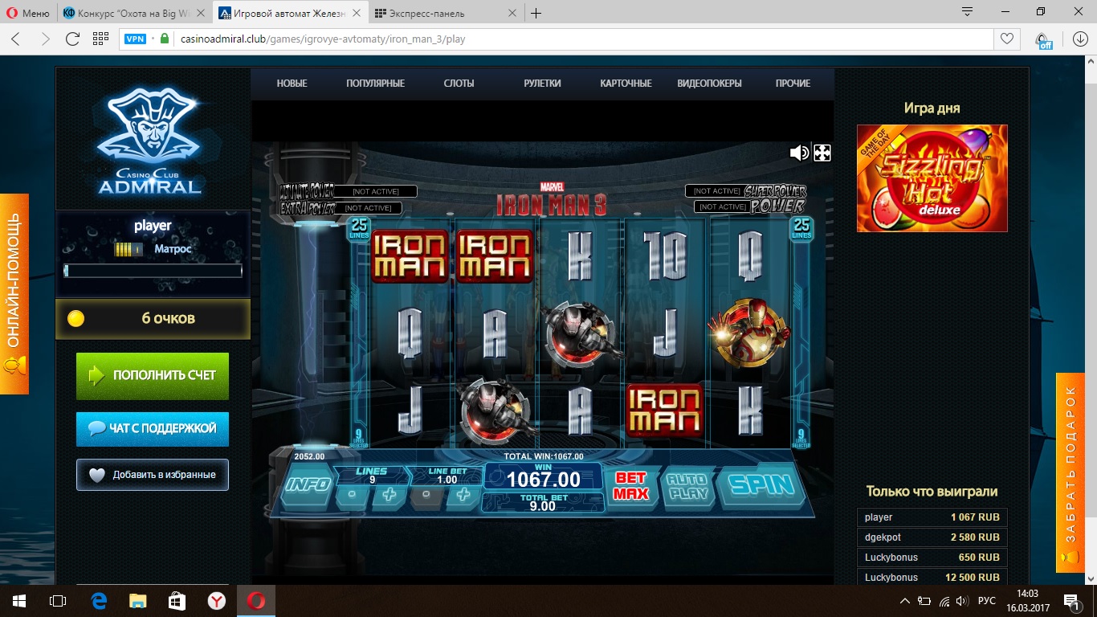Open File Explorer from the taskbar

point(138,601)
